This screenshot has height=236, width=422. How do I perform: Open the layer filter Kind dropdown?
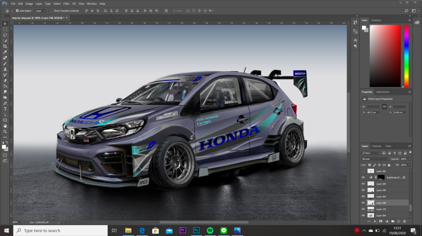tap(371, 153)
